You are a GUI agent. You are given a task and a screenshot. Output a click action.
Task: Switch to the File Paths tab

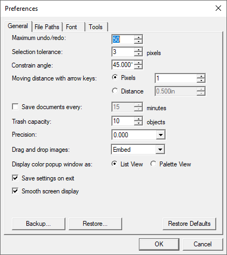47,27
